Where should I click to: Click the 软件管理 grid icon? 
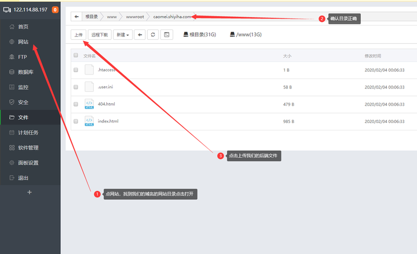(x=12, y=147)
